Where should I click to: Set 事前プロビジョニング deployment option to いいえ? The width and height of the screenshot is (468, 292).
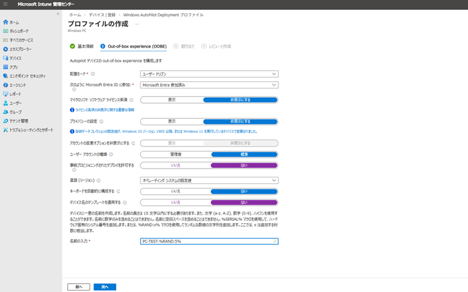click(175, 165)
